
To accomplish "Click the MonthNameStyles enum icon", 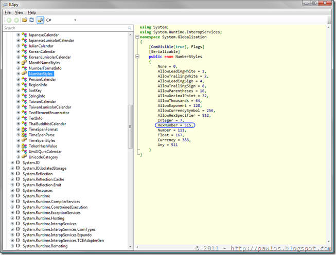I will tap(24, 63).
